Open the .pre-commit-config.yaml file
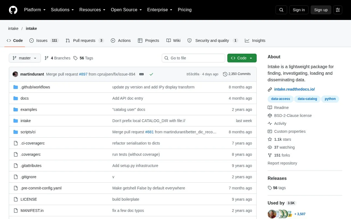The height and width of the screenshot is (219, 351). click(41, 188)
